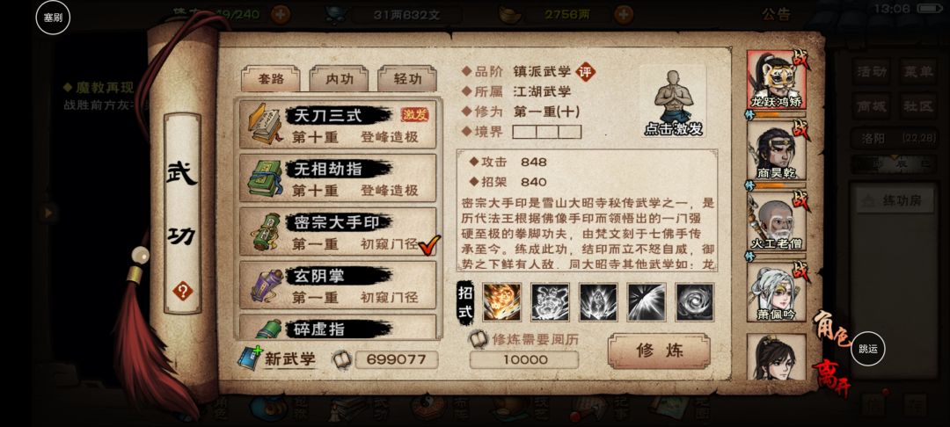Screen dimensions: 950x427
Task: Select the 密宗大手印 checked skill entry
Action: coord(338,232)
